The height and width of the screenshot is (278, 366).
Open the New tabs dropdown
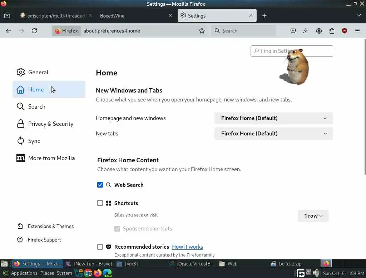click(273, 134)
